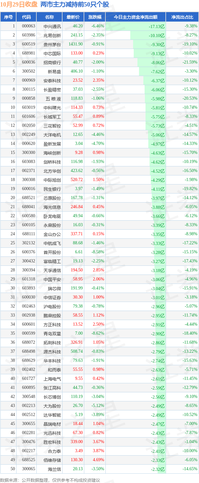
Task: Click the 净流出占比 column header
Action: (x=182, y=17)
